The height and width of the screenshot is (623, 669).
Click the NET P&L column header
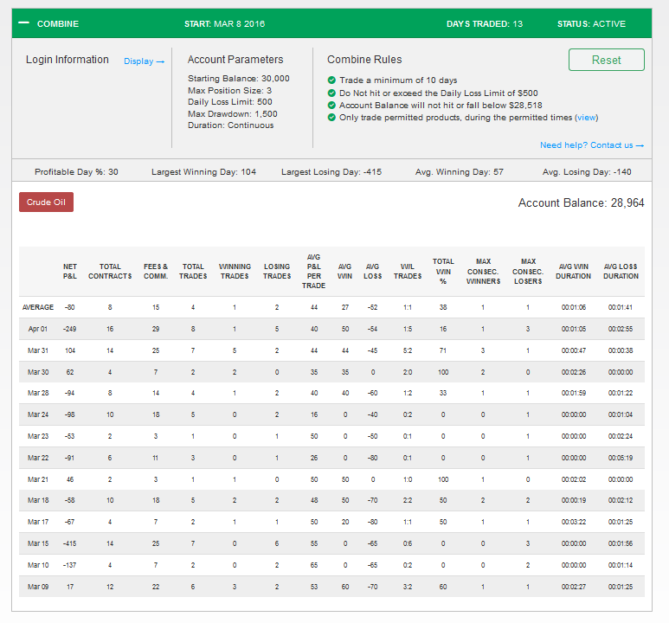point(70,272)
